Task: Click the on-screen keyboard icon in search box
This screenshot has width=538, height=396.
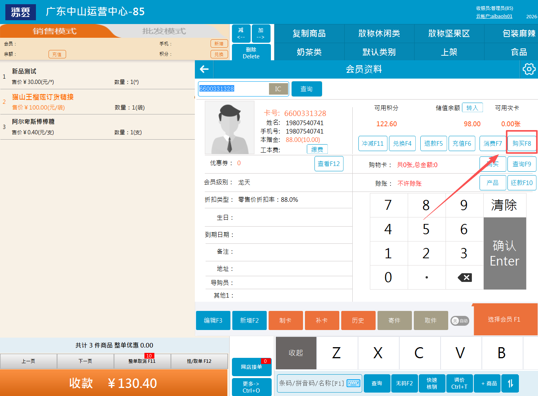Action: pos(353,383)
